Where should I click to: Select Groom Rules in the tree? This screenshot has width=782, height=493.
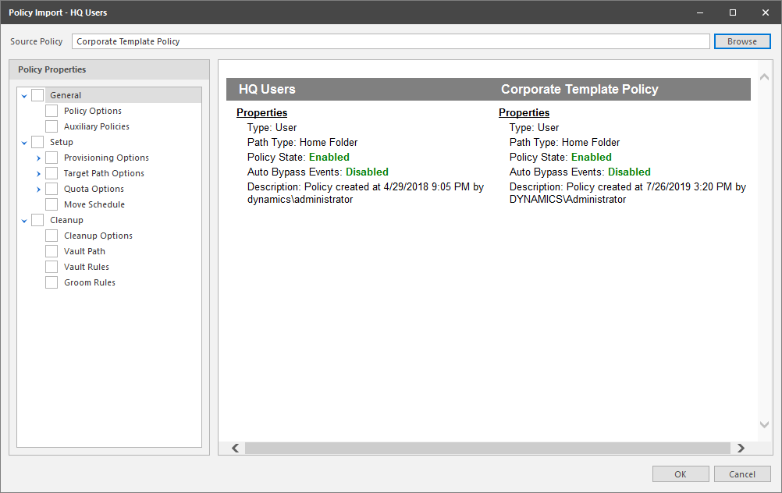90,282
